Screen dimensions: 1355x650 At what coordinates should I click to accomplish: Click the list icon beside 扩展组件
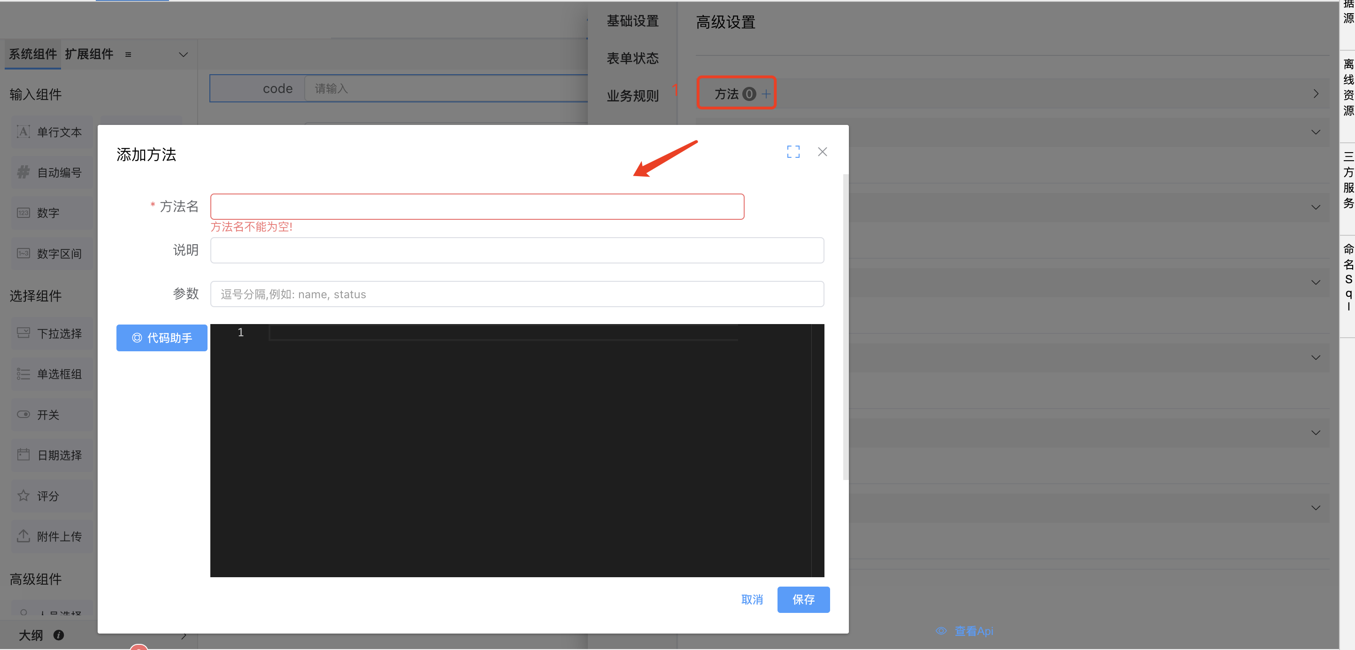(128, 55)
